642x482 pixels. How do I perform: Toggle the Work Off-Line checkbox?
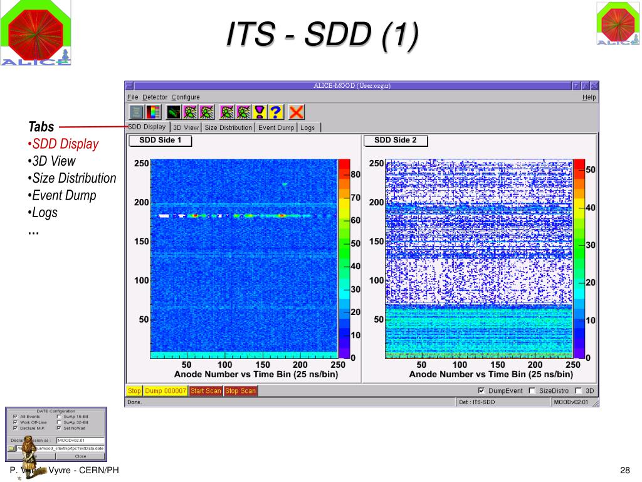pos(15,422)
